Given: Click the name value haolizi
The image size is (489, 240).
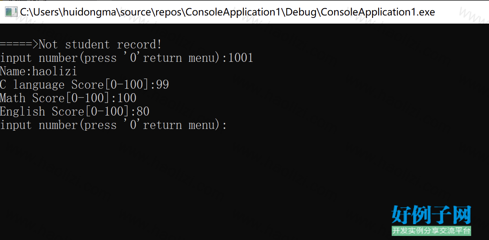Looking at the screenshot, I should coord(55,71).
